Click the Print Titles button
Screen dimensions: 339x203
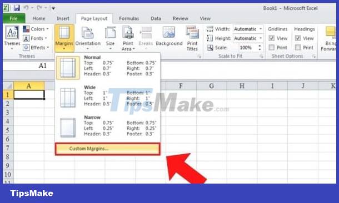[x=192, y=38]
